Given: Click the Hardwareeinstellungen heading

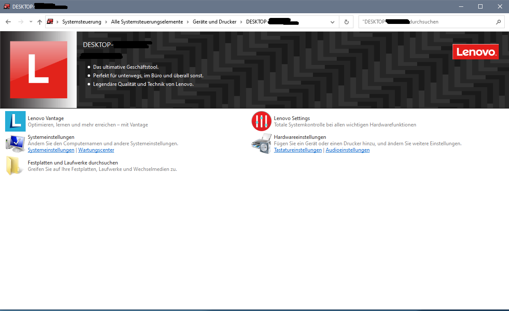Looking at the screenshot, I should pos(300,137).
